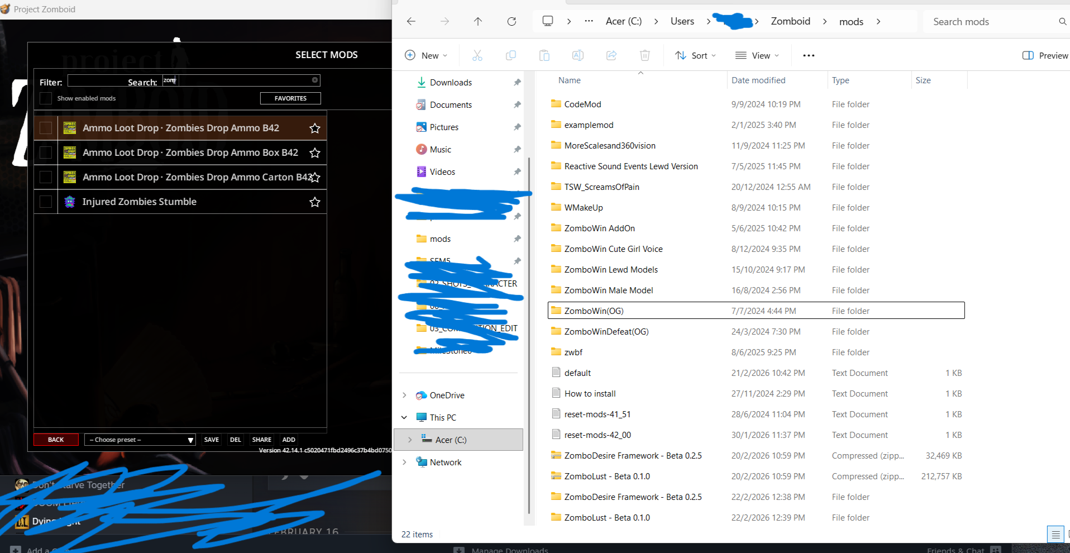Expand the OneDrive tree node
1070x553 pixels.
click(x=404, y=395)
